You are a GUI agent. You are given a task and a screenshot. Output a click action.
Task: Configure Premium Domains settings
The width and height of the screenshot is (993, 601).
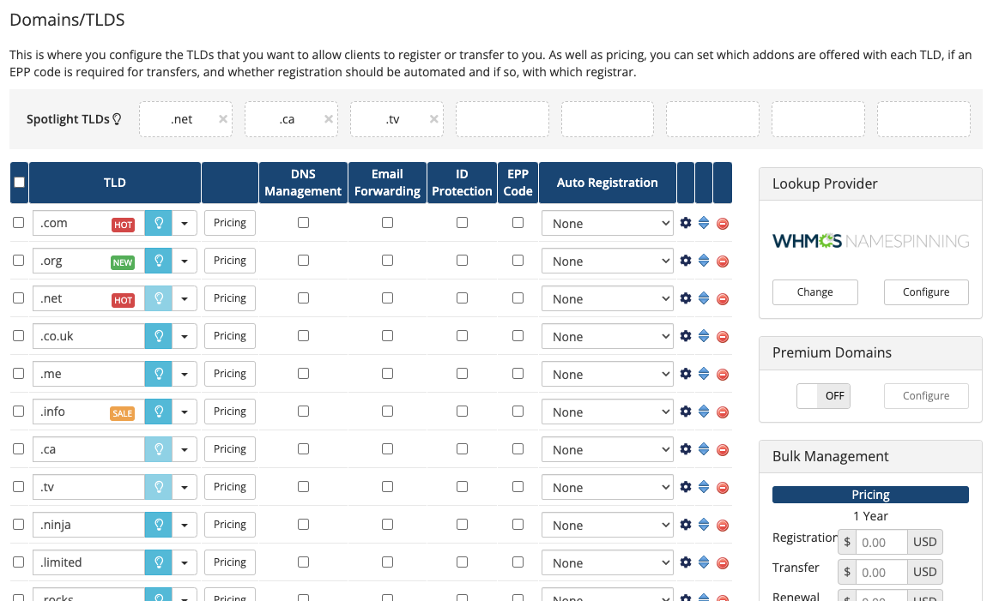[926, 395]
